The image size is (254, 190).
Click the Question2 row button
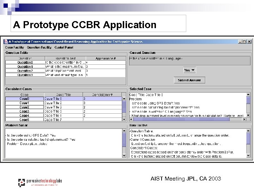pos(25,71)
